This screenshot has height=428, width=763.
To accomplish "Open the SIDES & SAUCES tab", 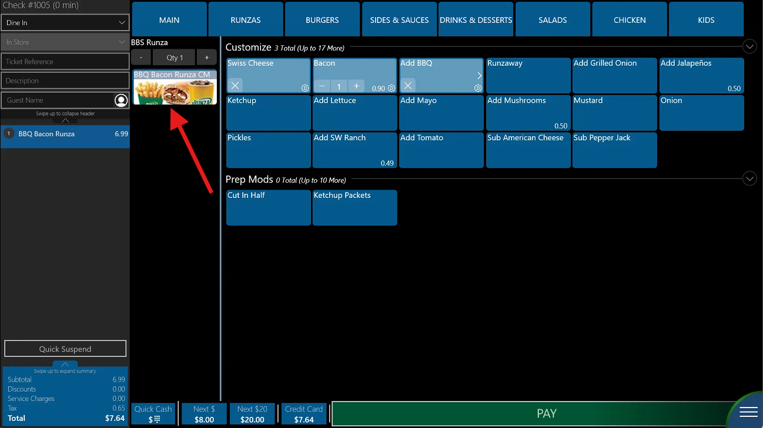I will [399, 19].
